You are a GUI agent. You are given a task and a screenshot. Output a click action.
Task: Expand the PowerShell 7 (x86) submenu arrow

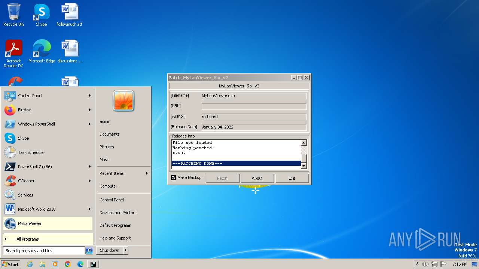tap(90, 167)
